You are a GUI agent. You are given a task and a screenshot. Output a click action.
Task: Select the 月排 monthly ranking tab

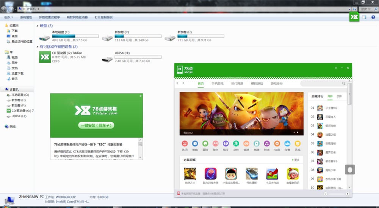(330, 96)
